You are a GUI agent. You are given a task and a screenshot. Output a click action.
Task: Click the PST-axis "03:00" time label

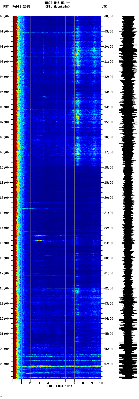pos(4,62)
